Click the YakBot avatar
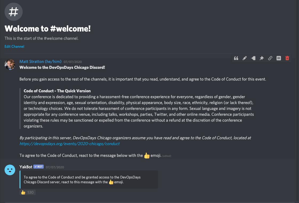 click(10, 170)
